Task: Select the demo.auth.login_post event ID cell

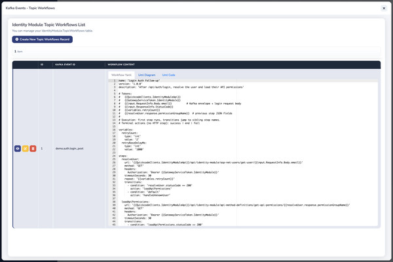Action: pos(69,149)
